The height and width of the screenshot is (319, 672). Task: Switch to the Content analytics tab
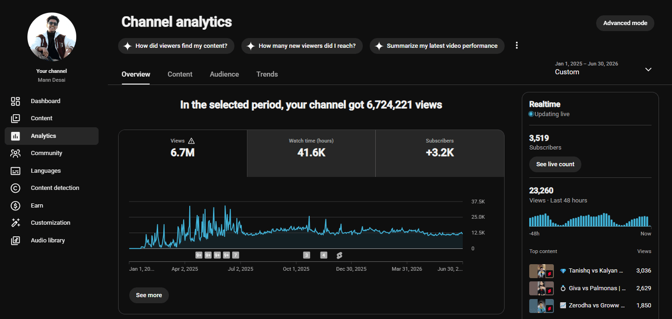[x=180, y=74]
